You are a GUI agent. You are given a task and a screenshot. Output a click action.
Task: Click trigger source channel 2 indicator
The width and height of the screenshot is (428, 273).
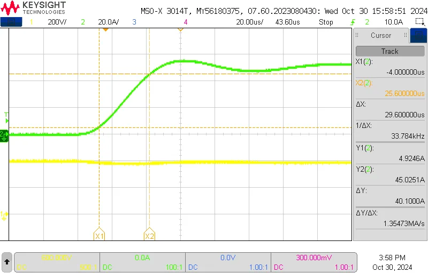(x=367, y=22)
